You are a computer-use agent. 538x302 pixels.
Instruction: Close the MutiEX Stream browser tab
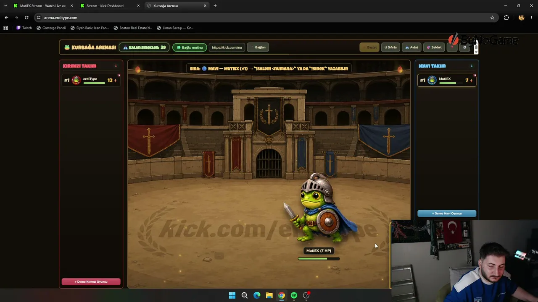pyautogui.click(x=71, y=6)
